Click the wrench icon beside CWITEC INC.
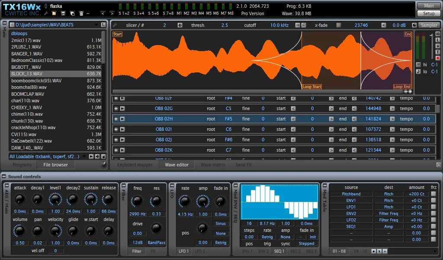Viewport: 443px width, 260px height. [x=46, y=13]
